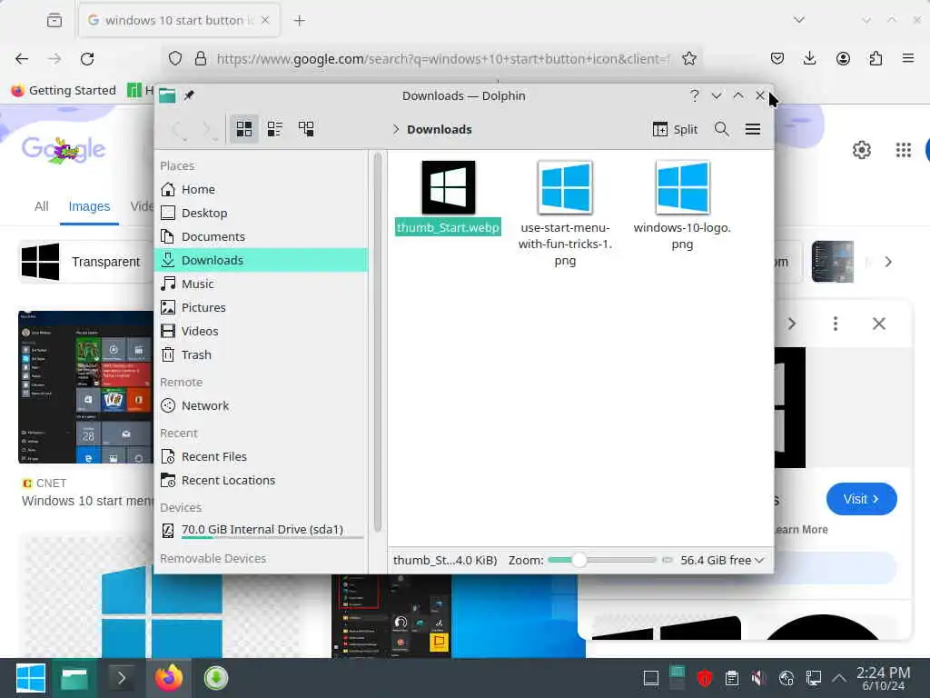Expand the Downloads breadcrumb chevron
The width and height of the screenshot is (930, 698).
tap(396, 129)
